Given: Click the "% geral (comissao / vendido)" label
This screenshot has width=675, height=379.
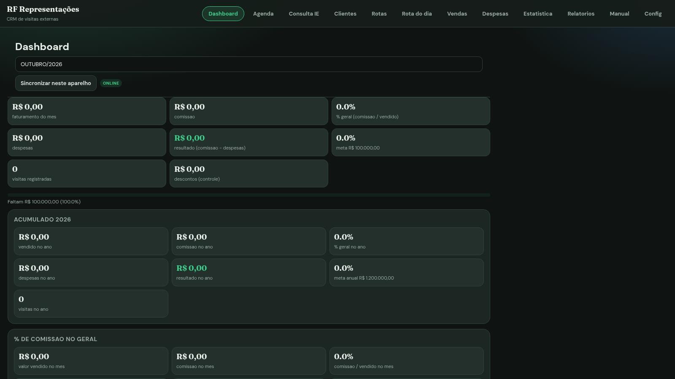Looking at the screenshot, I should (367, 117).
